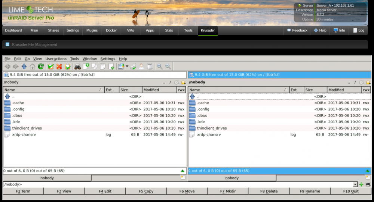Sort right panel by Ext column header
Viewport: 374px width, 202px height.
click(x=297, y=90)
